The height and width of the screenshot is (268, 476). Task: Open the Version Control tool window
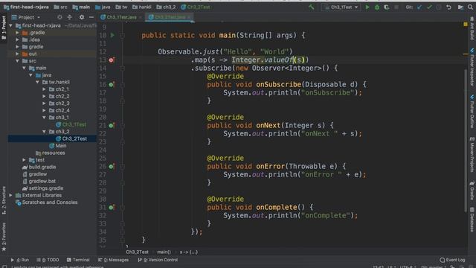(158, 260)
